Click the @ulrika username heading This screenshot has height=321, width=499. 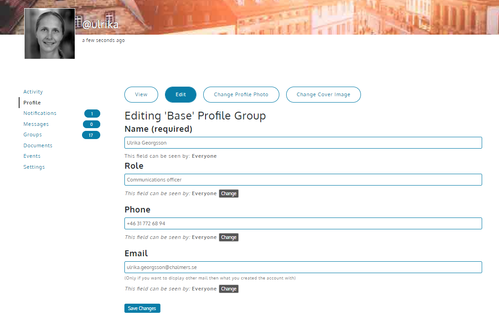click(100, 25)
